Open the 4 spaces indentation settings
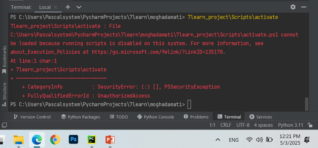This screenshot has height=148, width=318. tap(263, 125)
